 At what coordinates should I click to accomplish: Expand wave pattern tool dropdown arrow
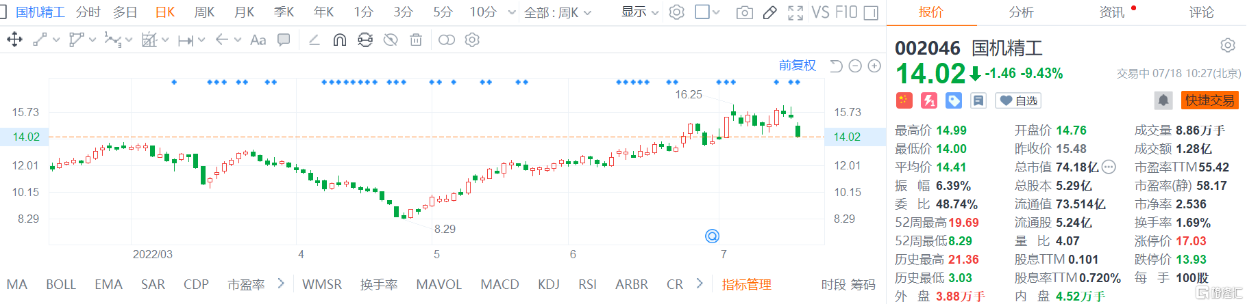128,40
